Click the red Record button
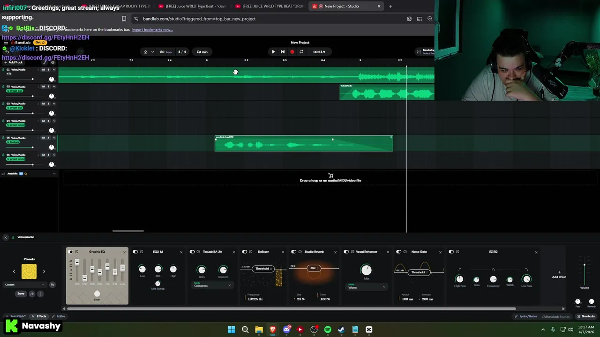 click(292, 52)
